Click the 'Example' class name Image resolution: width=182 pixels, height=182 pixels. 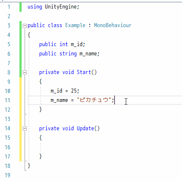[75, 25]
